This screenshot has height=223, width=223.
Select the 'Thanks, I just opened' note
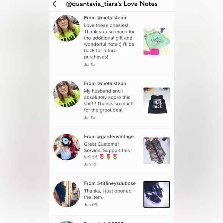(108, 194)
